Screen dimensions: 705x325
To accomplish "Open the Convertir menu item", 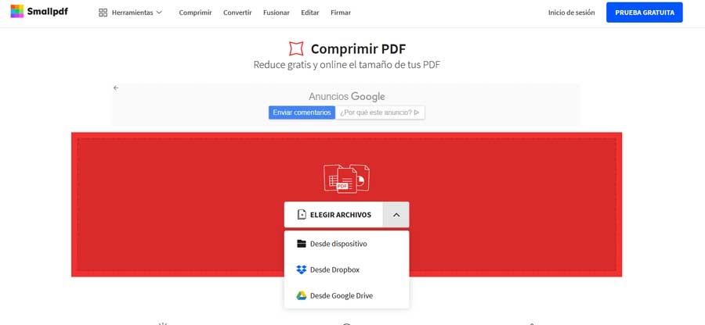I will click(x=237, y=12).
